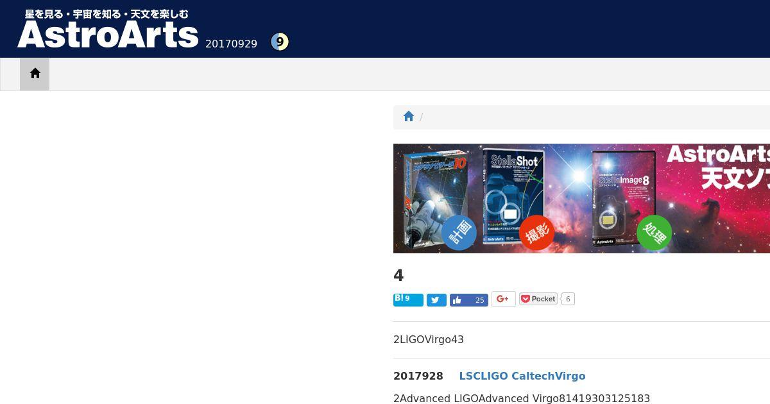
Task: Click the blue 計画 circle badge
Action: 459,232
